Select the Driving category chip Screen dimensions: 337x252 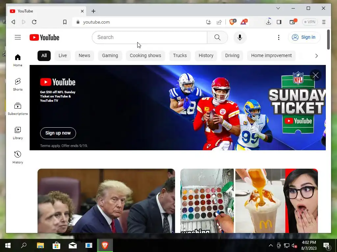(x=232, y=56)
